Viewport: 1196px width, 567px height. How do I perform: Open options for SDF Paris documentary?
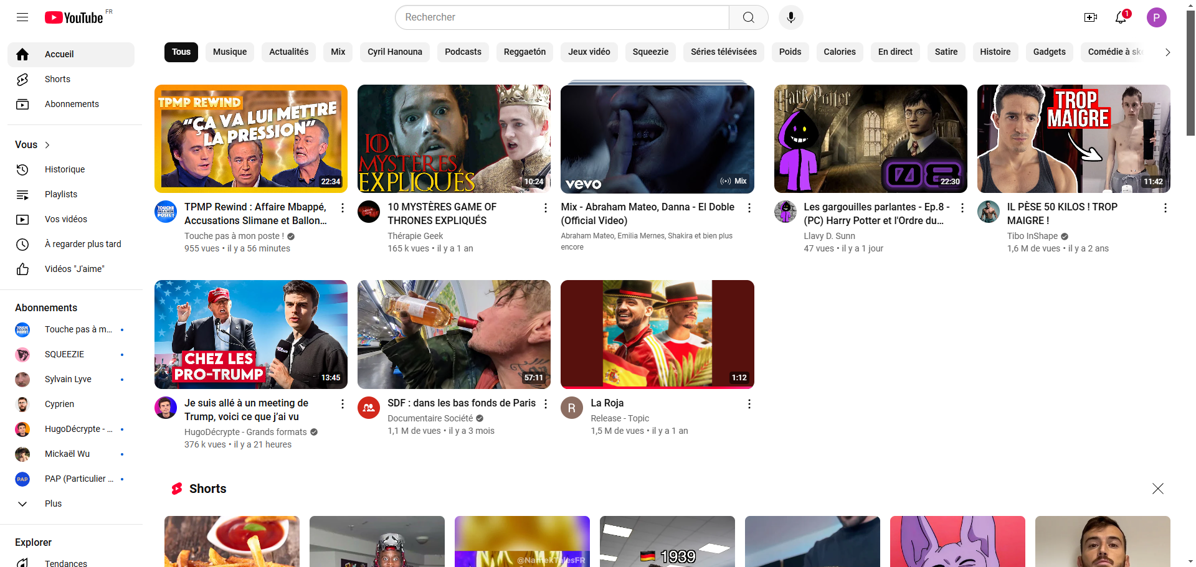546,404
